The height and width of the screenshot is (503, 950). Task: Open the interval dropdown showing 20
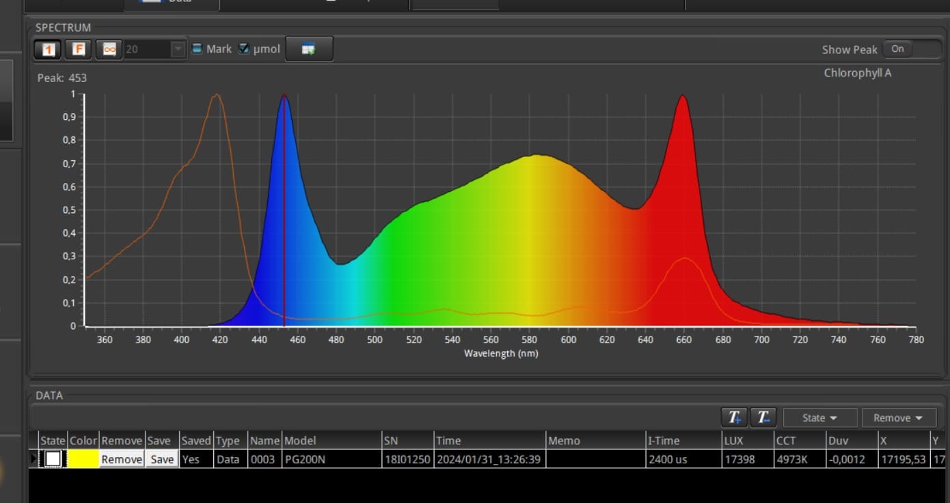pyautogui.click(x=178, y=49)
